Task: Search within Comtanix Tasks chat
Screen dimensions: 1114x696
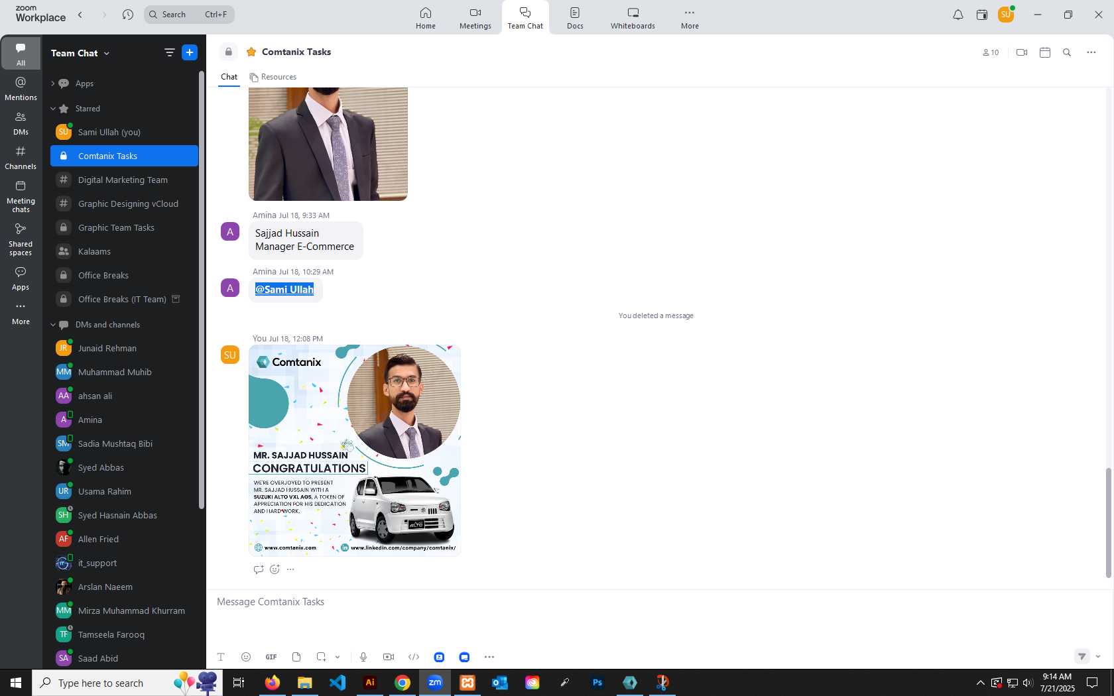Action: [x=1067, y=52]
